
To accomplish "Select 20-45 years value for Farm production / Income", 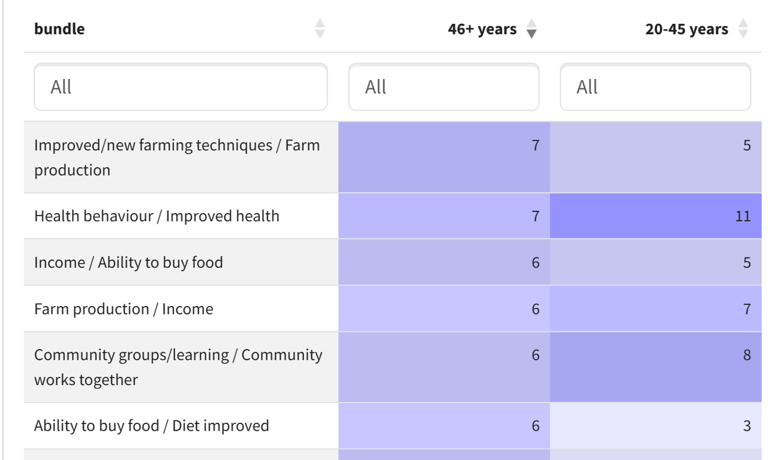I will pos(656,309).
